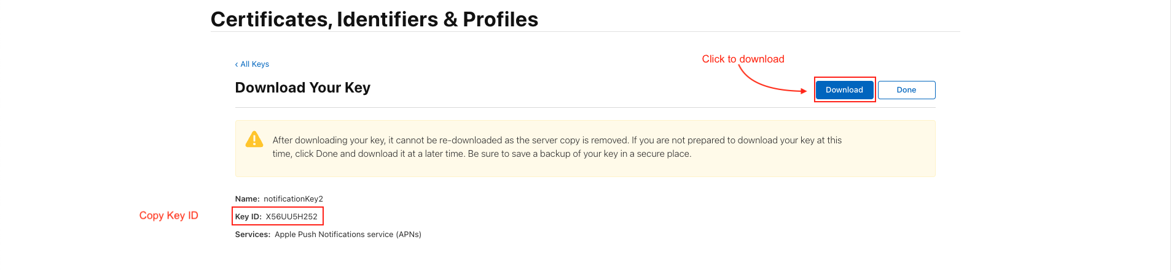Go back via All Keys link

pyautogui.click(x=254, y=64)
